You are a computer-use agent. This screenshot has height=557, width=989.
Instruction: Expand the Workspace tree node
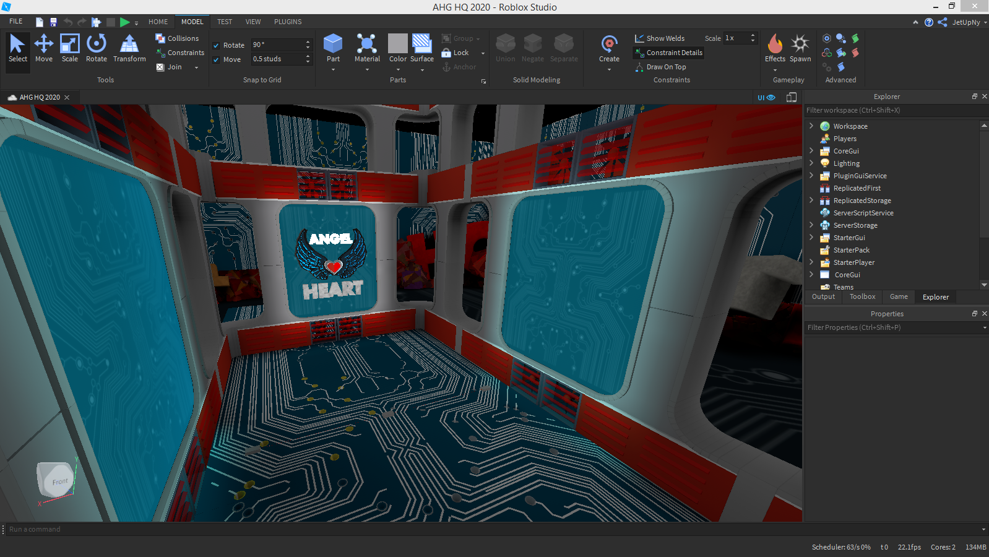(x=811, y=126)
